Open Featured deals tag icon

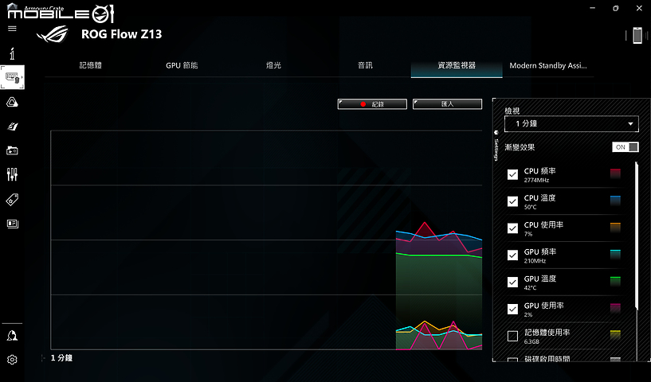click(x=12, y=200)
